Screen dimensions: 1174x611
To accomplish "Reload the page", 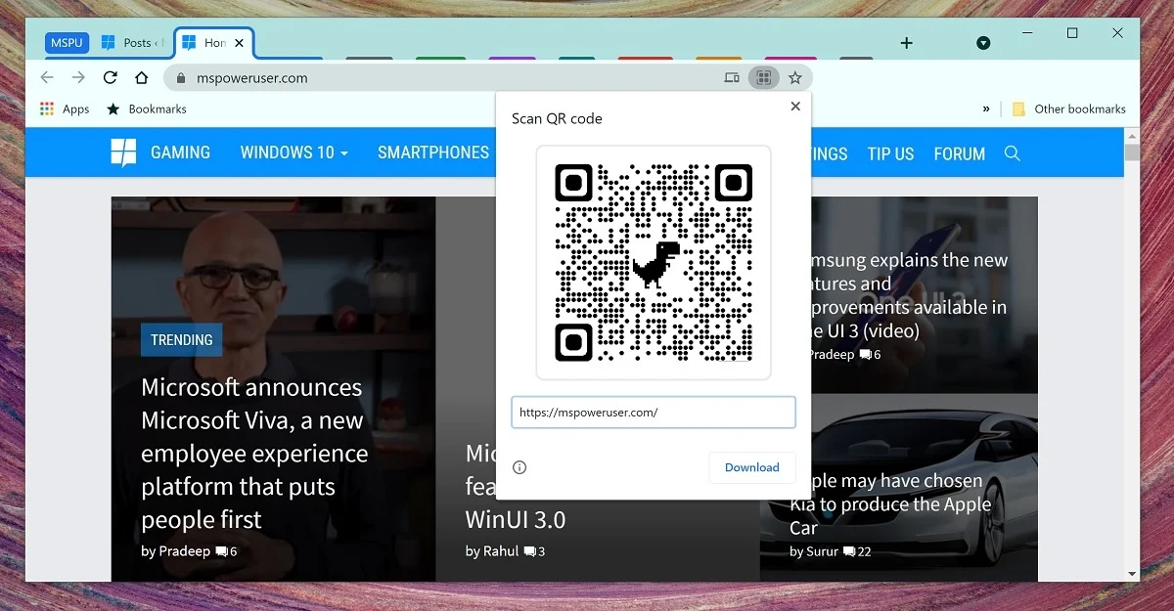I will pyautogui.click(x=110, y=77).
